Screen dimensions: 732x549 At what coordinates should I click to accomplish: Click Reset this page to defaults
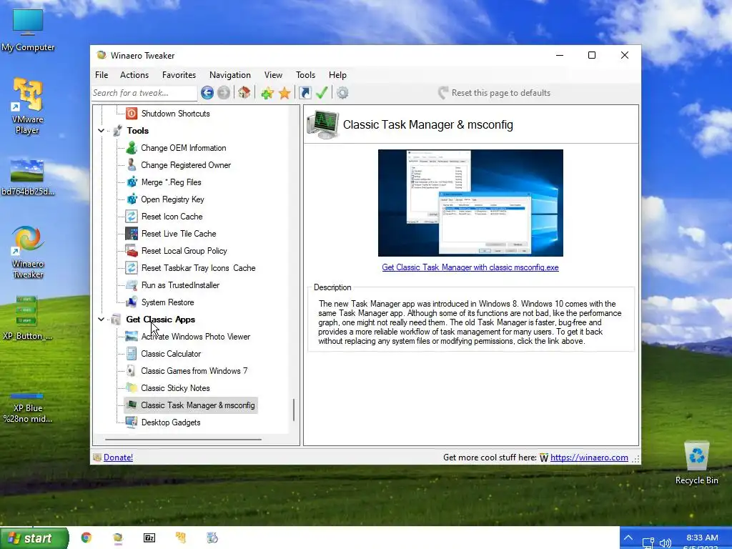(494, 93)
